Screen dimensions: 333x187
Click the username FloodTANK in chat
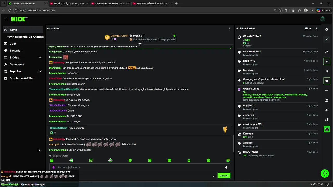coord(55,78)
